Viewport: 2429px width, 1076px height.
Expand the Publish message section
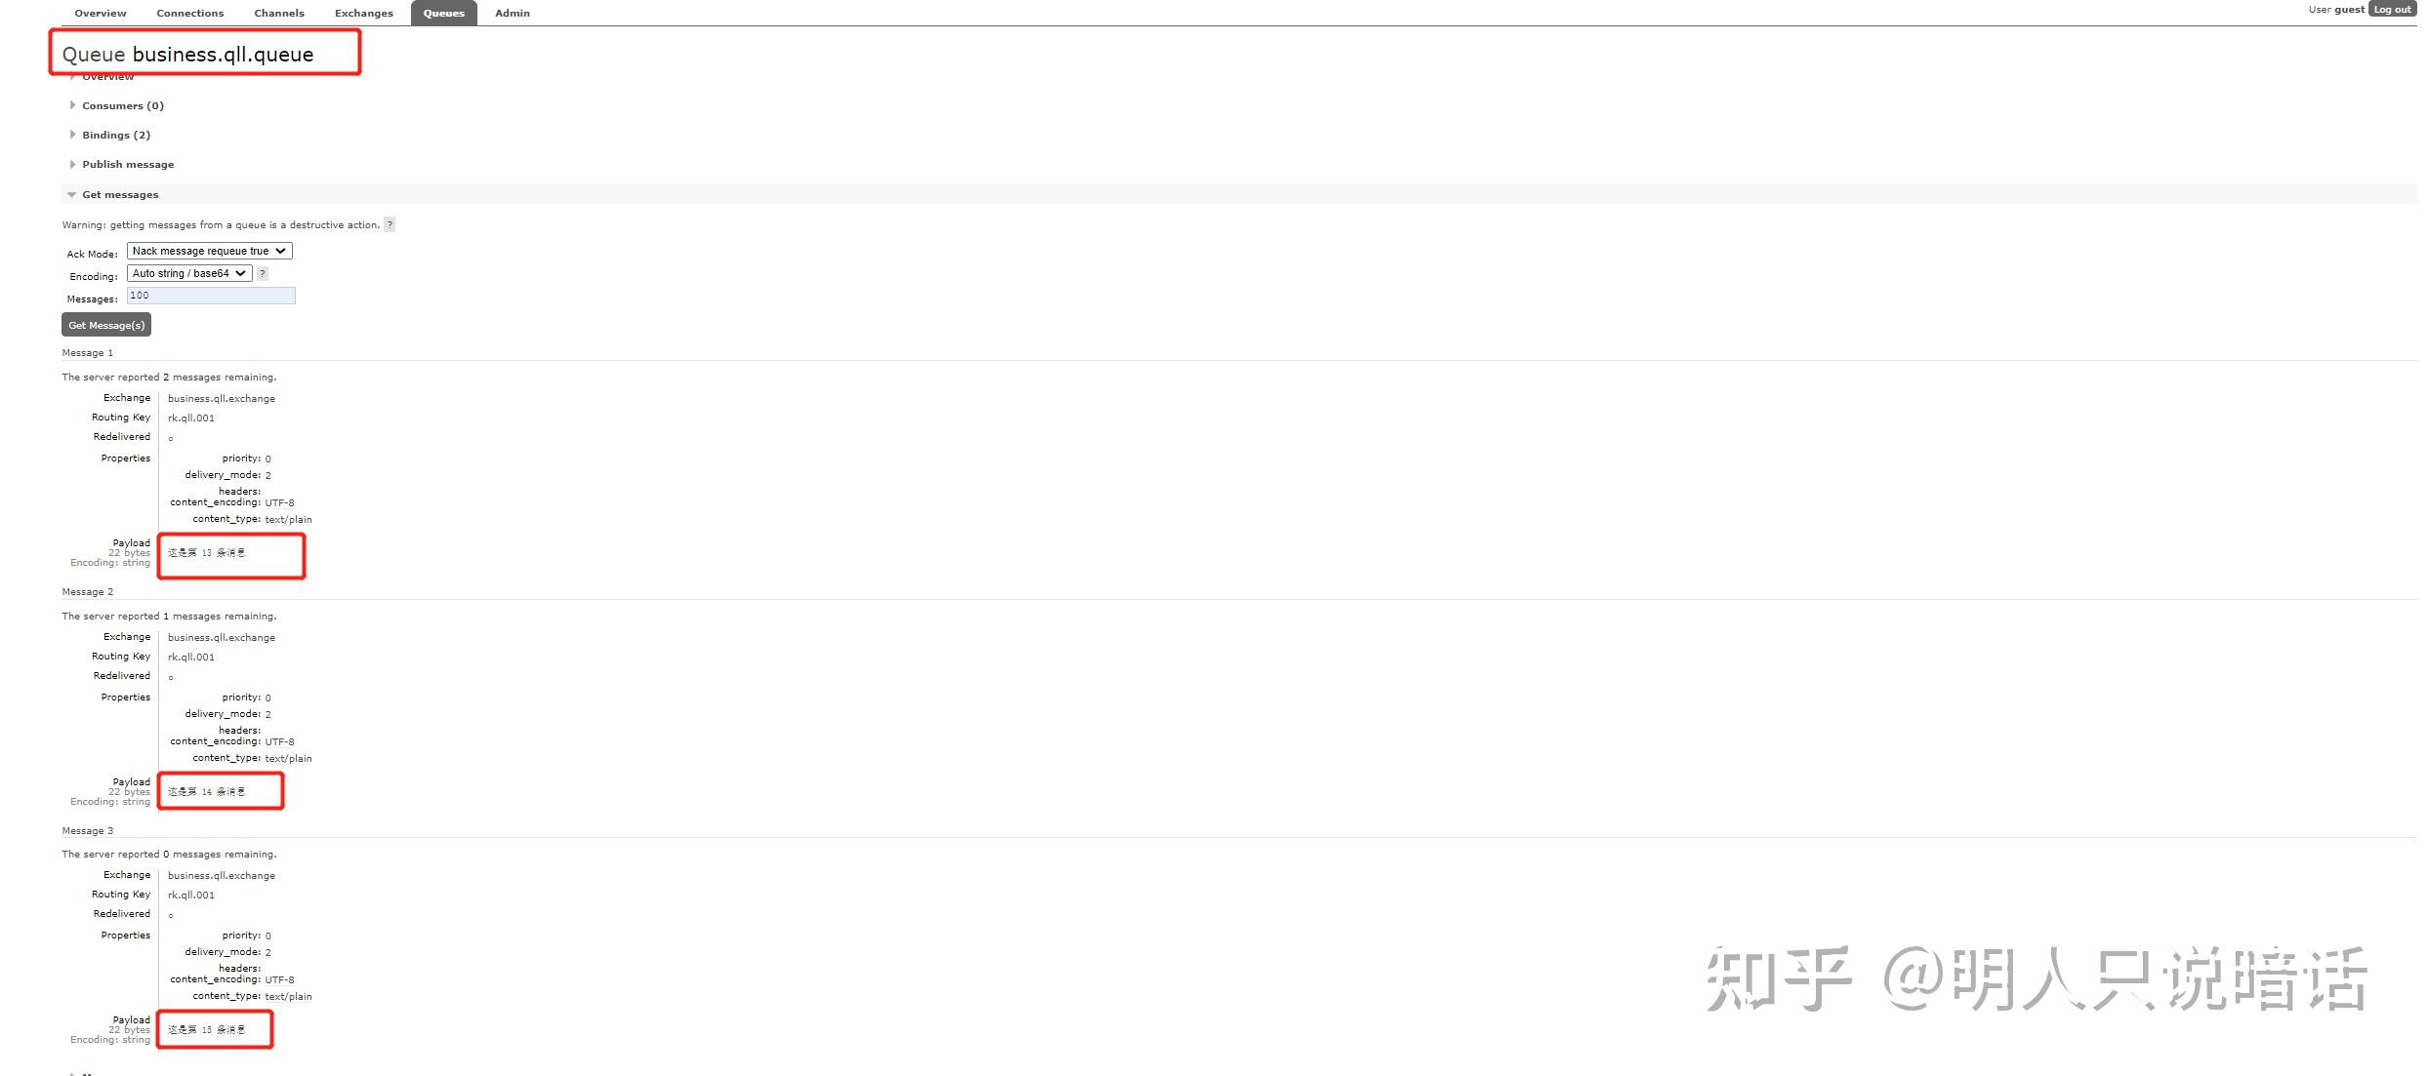(127, 164)
